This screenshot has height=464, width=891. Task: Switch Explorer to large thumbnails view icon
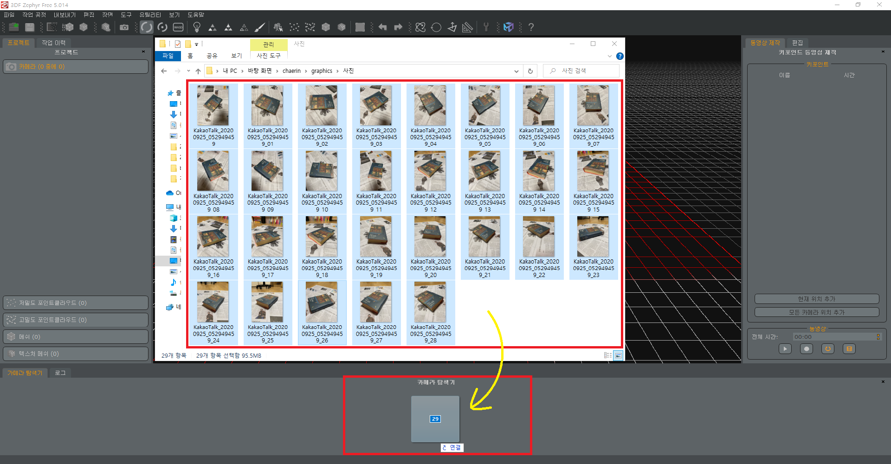pyautogui.click(x=618, y=355)
